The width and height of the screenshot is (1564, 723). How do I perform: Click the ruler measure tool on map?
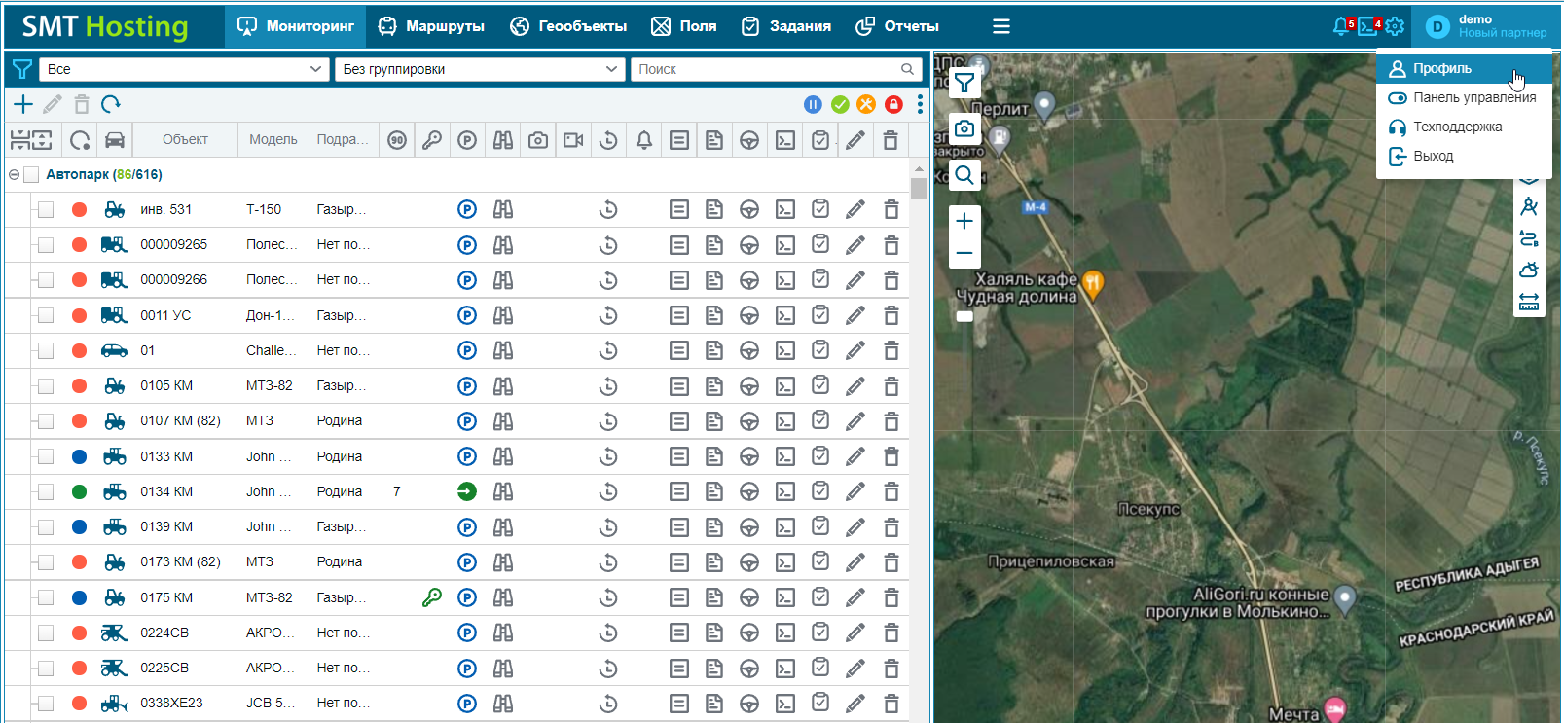tap(1529, 302)
